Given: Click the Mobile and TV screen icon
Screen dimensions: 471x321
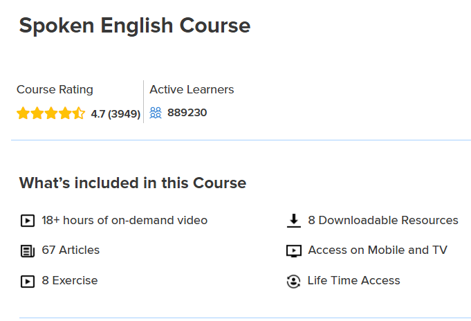Looking at the screenshot, I should pos(294,251).
